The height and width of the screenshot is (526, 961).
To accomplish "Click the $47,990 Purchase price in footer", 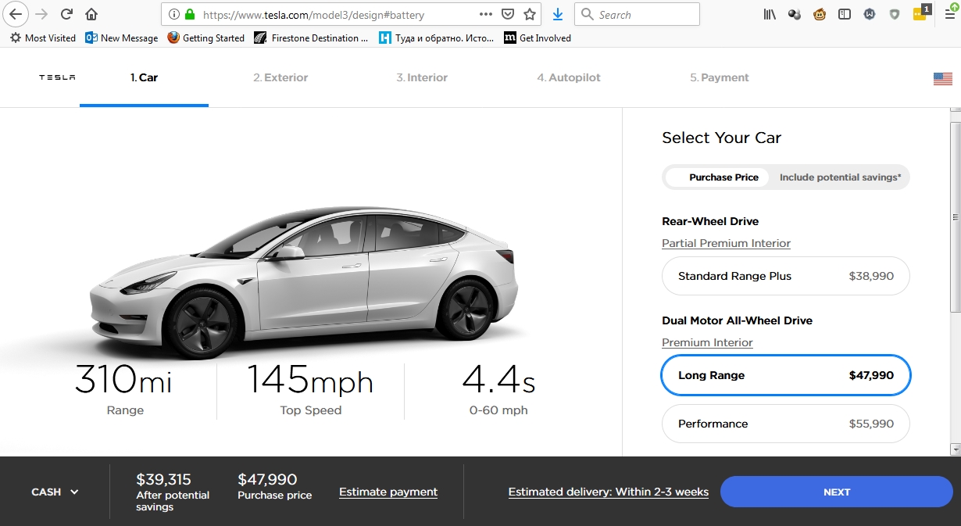I will (274, 485).
